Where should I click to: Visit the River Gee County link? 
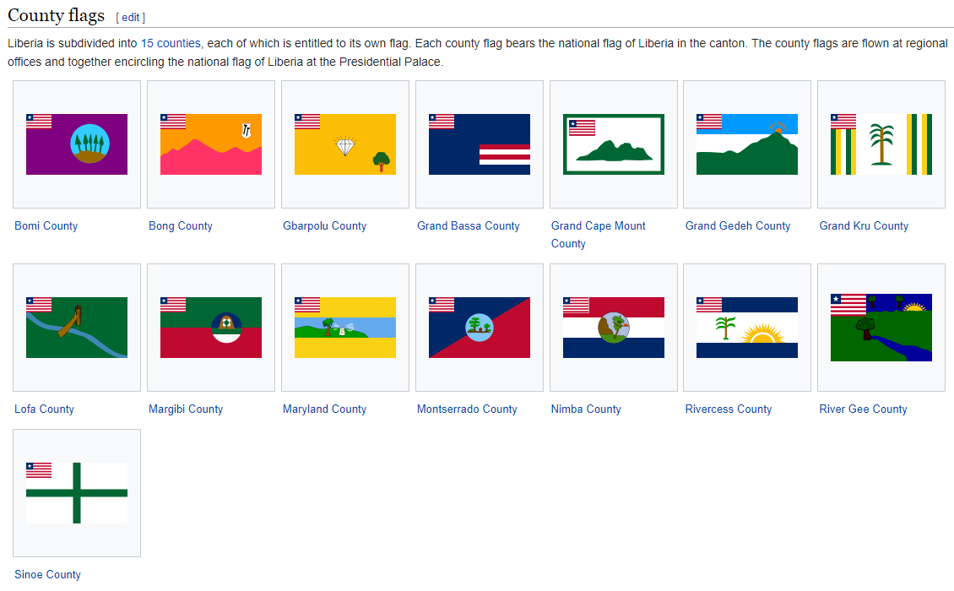pyautogui.click(x=864, y=409)
